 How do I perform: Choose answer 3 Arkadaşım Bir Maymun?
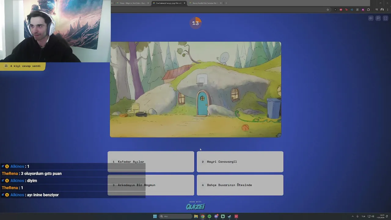click(x=151, y=185)
